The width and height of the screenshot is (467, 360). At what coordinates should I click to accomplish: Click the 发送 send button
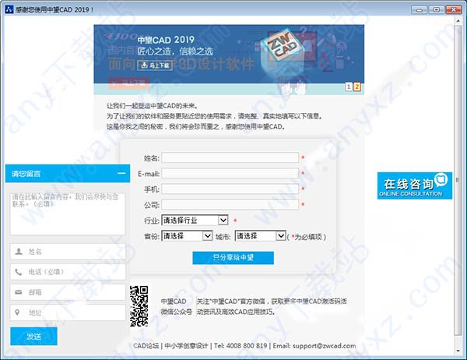33,336
